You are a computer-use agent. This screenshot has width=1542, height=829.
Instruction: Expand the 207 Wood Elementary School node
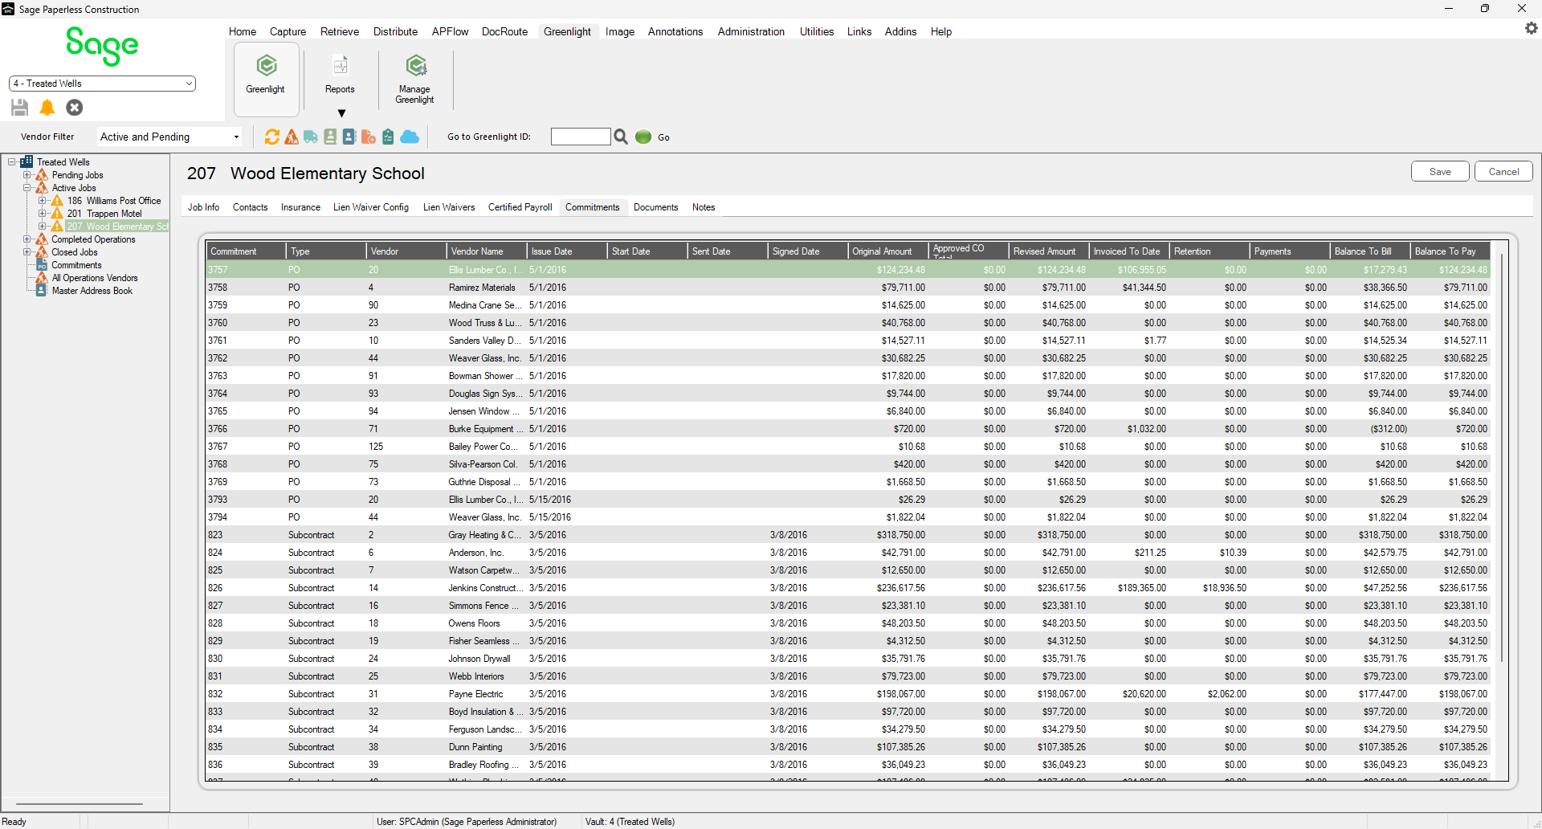43,227
